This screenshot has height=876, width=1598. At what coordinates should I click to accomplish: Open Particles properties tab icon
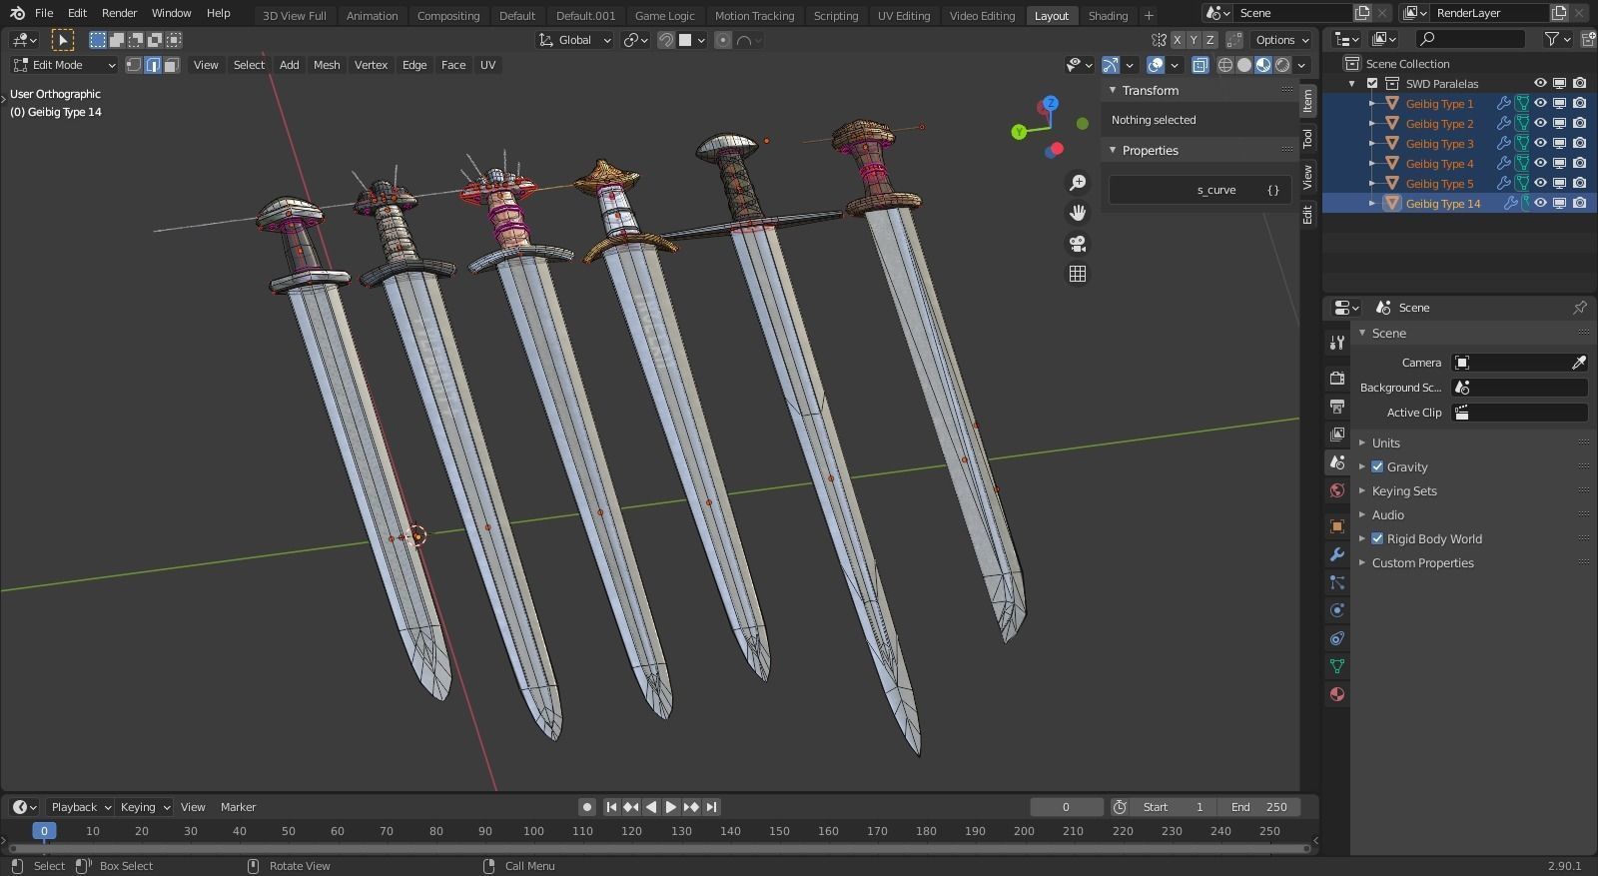pos(1337,582)
